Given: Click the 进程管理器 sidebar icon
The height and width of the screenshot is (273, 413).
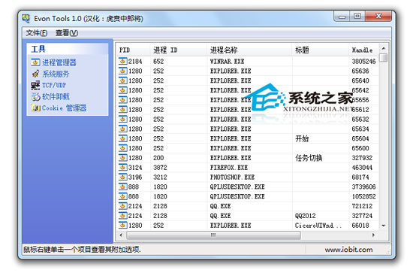Looking at the screenshot, I should point(35,62).
